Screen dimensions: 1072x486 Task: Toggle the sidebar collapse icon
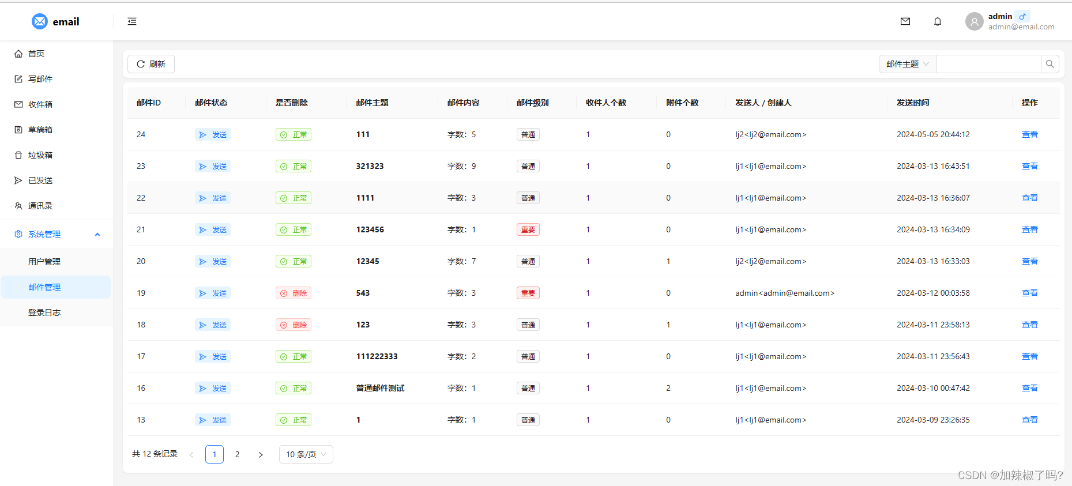click(132, 21)
